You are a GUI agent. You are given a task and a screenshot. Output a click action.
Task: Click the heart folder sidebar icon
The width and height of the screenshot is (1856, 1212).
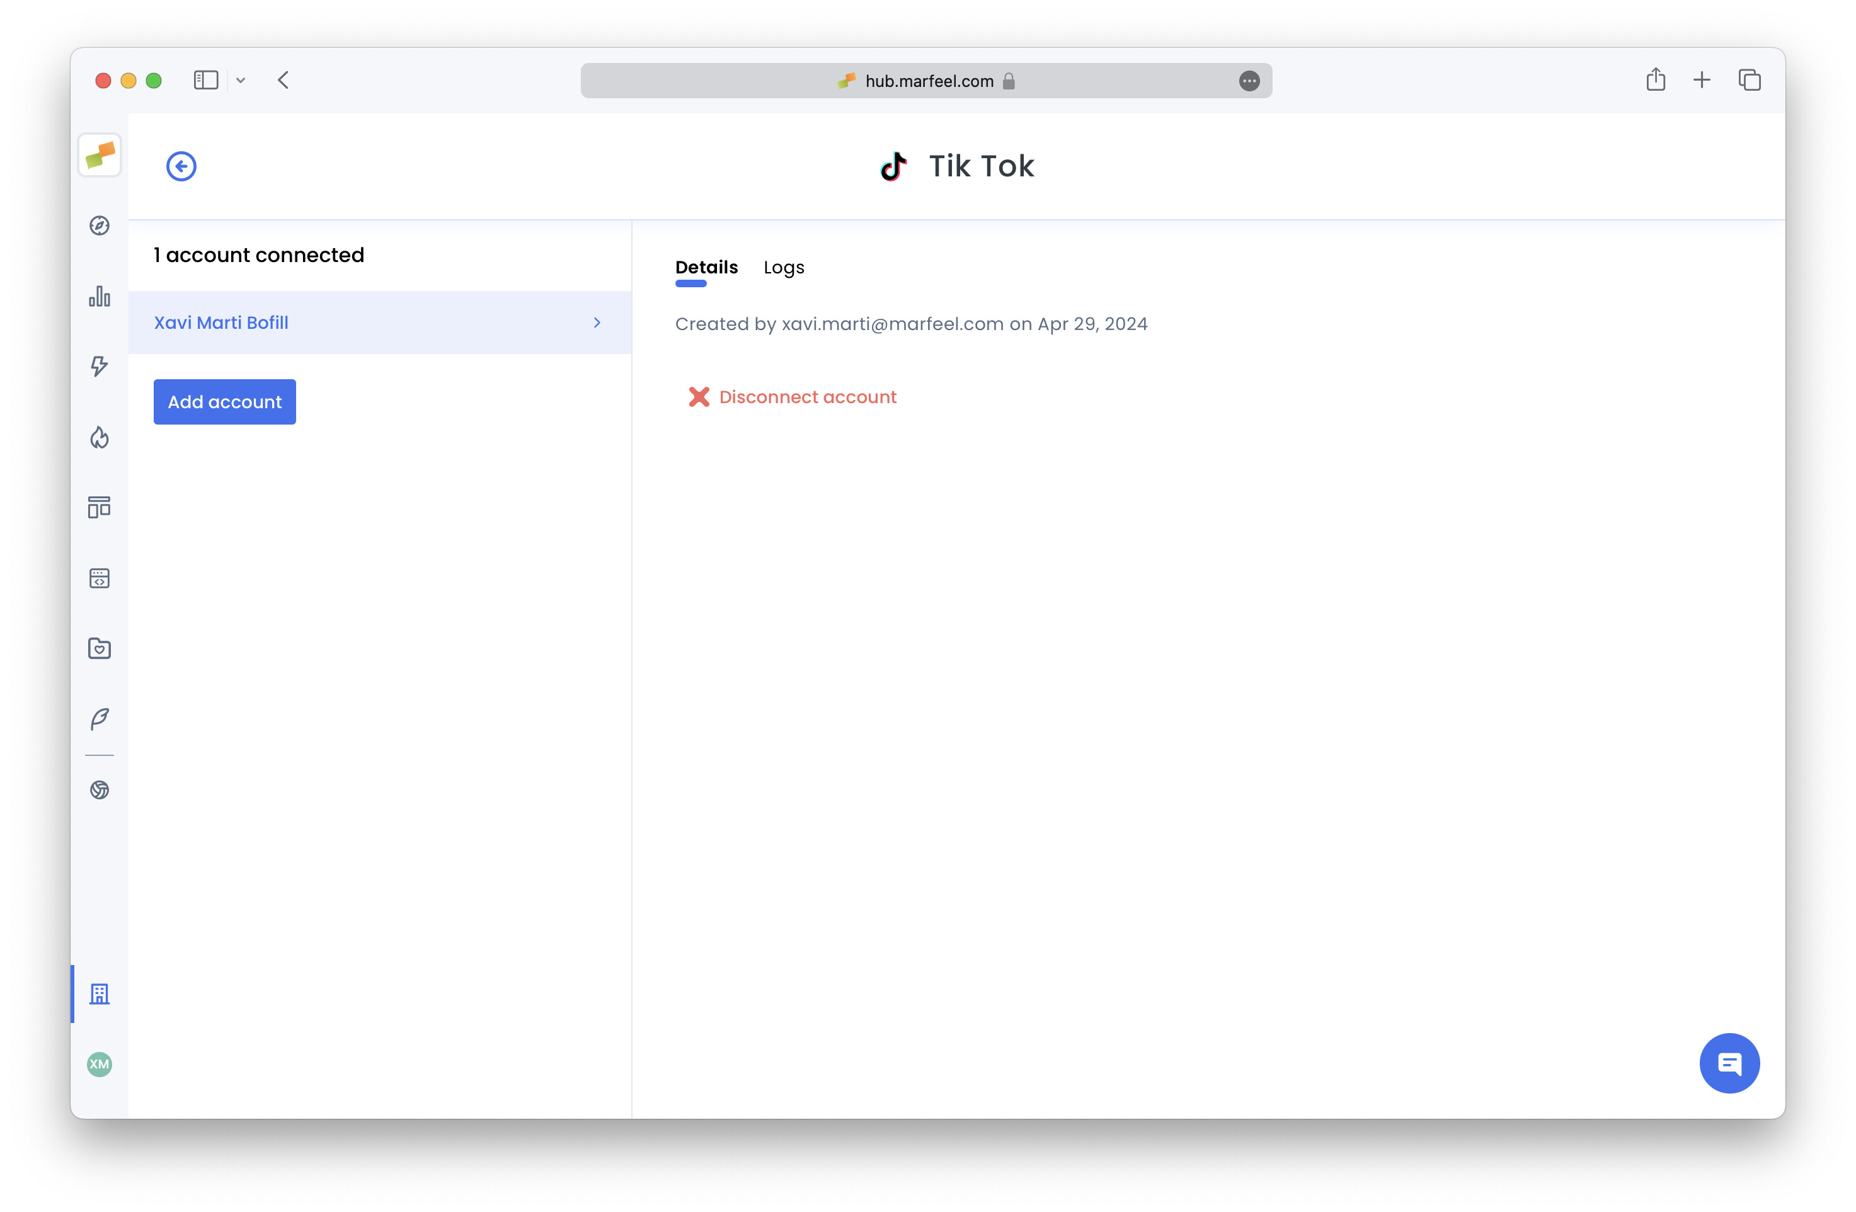100,648
